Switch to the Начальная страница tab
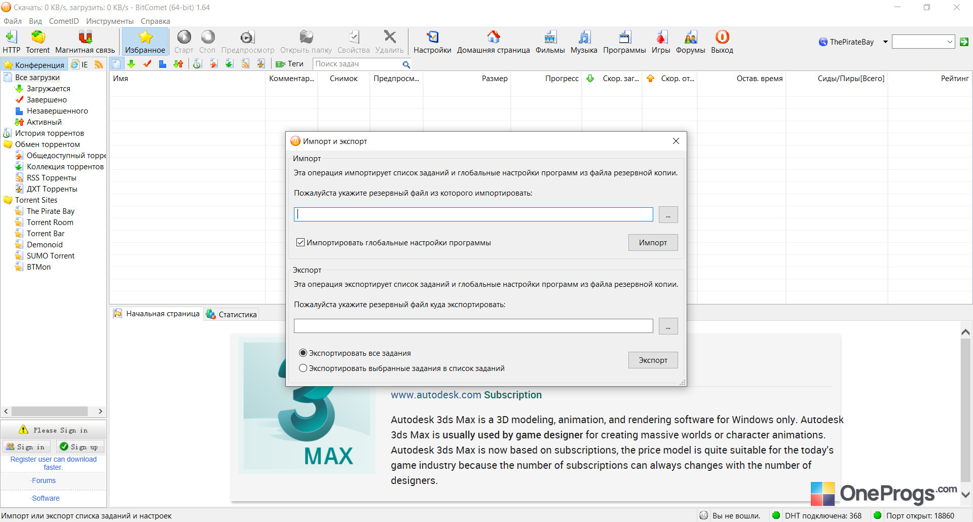The height and width of the screenshot is (522, 973). click(x=157, y=314)
